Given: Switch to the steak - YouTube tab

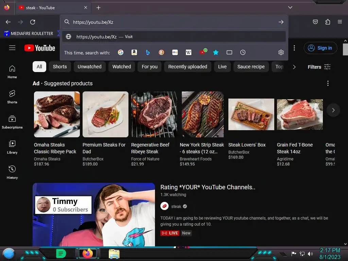Looking at the screenshot, I should [53, 7].
